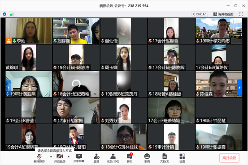Open the members list (198)
The height and width of the screenshot is (165, 248).
113,157
